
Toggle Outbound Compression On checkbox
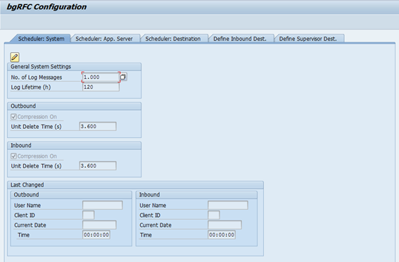tap(14, 117)
